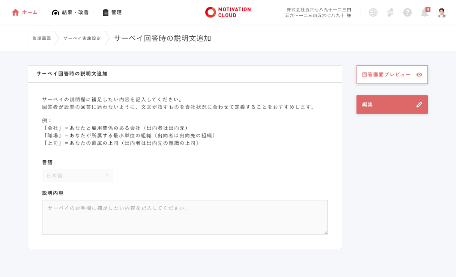Screen dimensions: 456x277
Task: Click into the 説明内容 text area
Action: point(185,217)
